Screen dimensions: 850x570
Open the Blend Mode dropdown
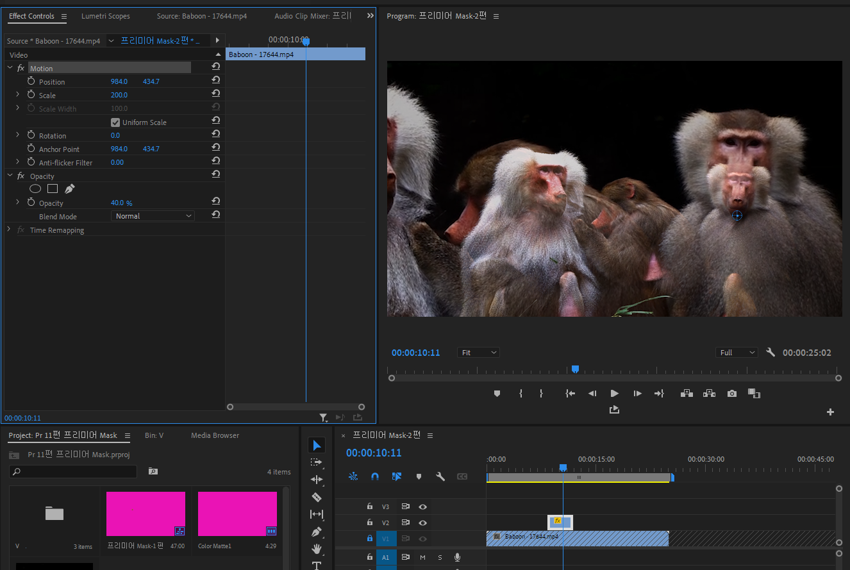point(153,216)
